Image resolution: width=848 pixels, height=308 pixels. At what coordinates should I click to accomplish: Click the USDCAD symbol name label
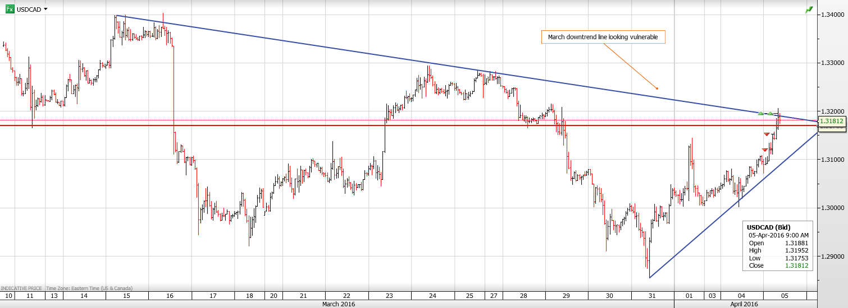[29, 10]
